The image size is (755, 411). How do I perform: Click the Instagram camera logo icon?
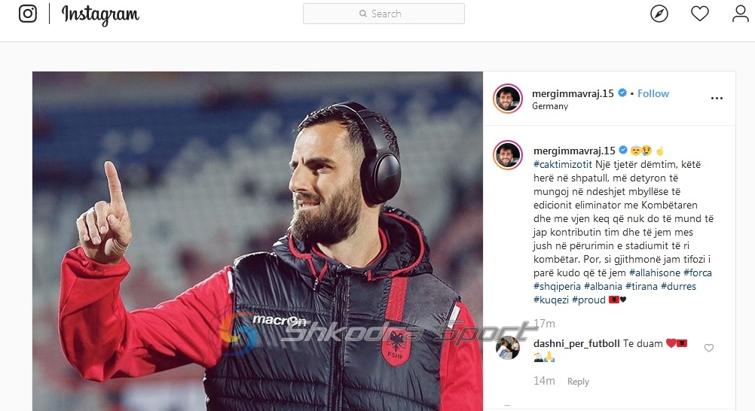click(27, 14)
